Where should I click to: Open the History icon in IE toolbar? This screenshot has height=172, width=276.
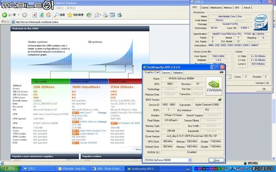[x=89, y=15]
